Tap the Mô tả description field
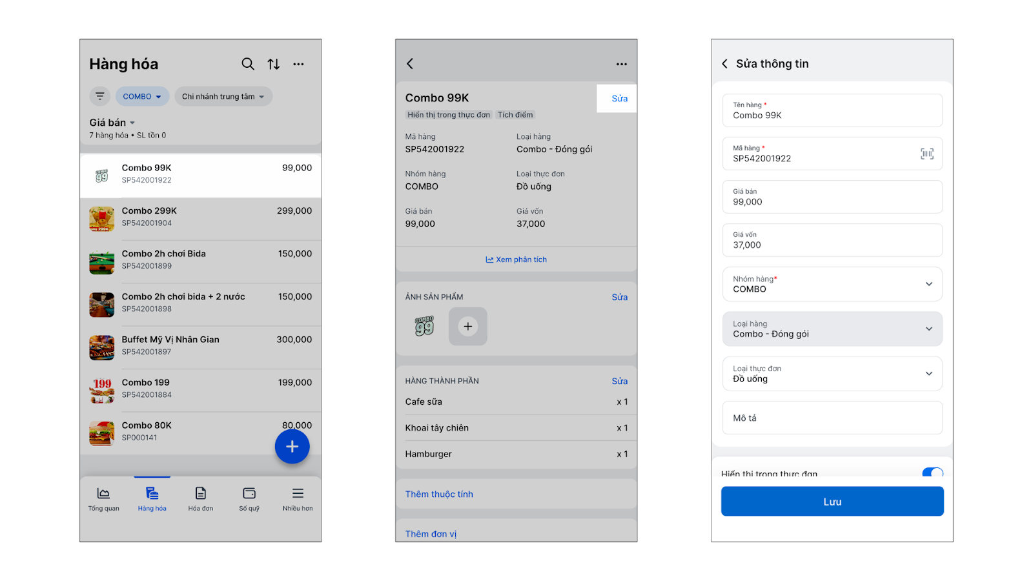The height and width of the screenshot is (581, 1033). point(832,418)
